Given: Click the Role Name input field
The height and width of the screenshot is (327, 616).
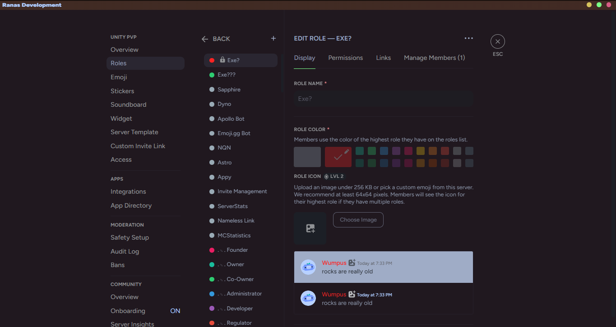Looking at the screenshot, I should (x=383, y=99).
